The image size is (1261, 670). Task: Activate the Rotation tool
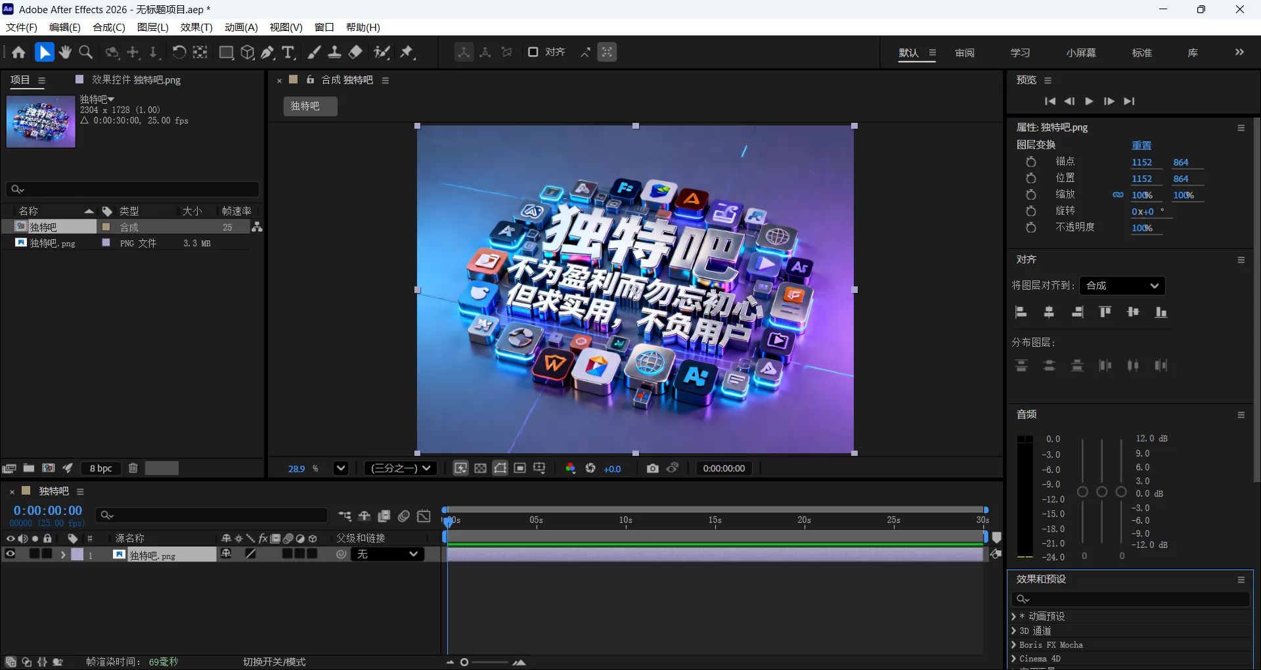(177, 53)
